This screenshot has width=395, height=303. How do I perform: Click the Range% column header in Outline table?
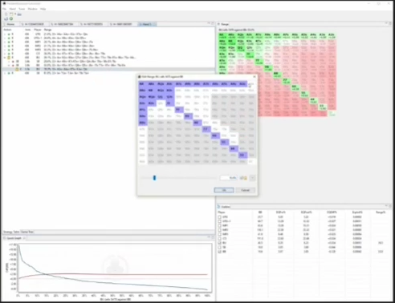[381, 212]
